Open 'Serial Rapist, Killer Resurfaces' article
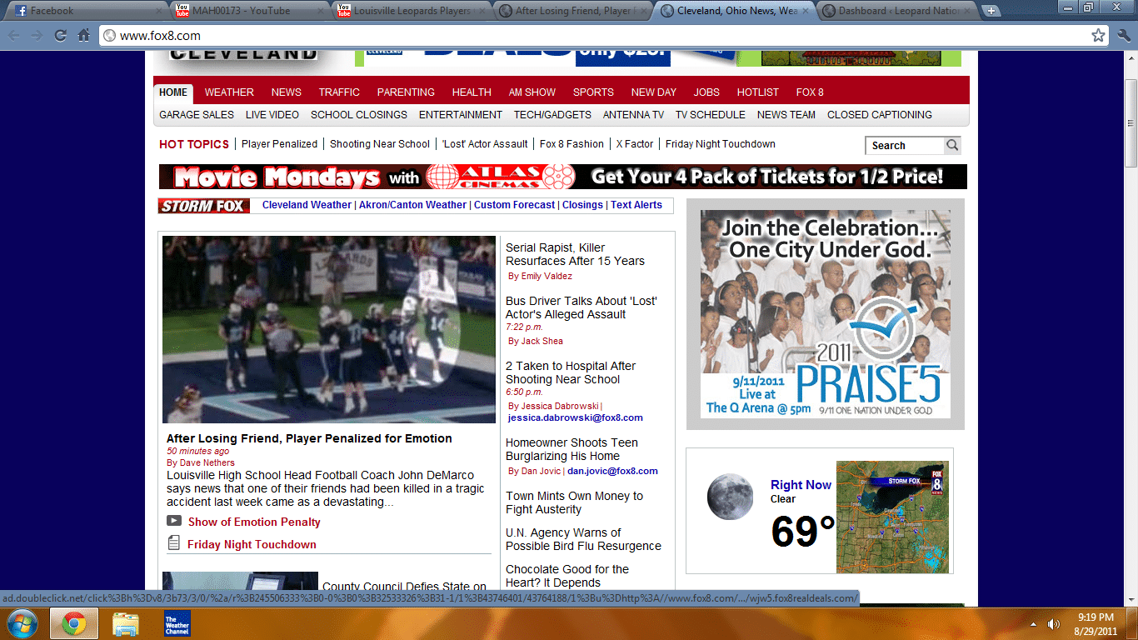Screen dimensions: 1138x640 pyautogui.click(x=575, y=254)
